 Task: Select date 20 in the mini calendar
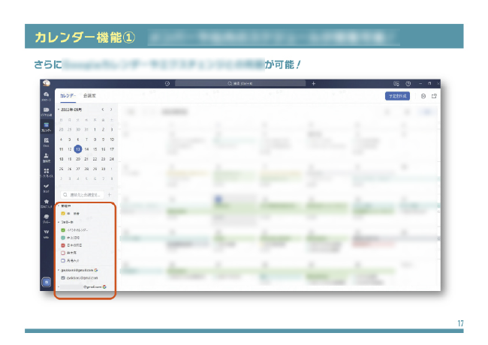(78, 159)
